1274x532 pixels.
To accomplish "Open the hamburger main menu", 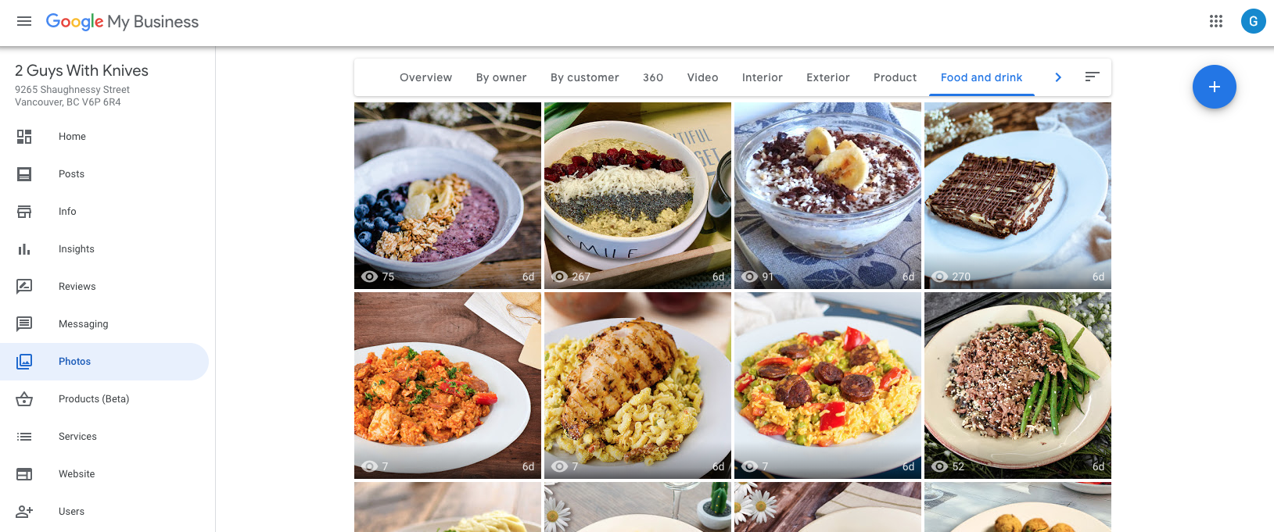I will click(x=24, y=21).
